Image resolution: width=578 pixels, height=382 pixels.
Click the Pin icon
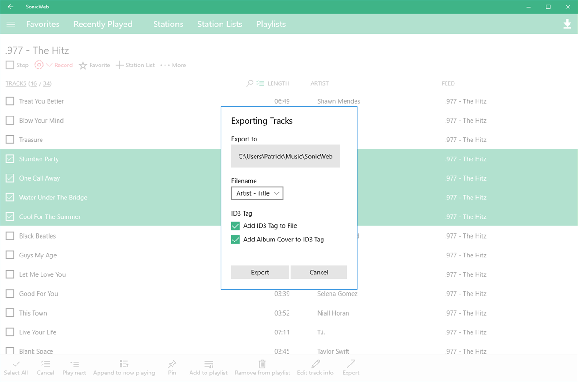(172, 364)
